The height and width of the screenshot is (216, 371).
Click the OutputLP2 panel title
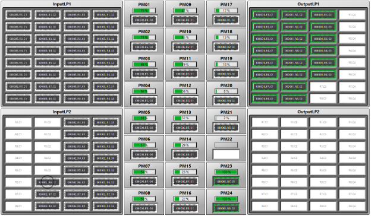pyautogui.click(x=309, y=112)
